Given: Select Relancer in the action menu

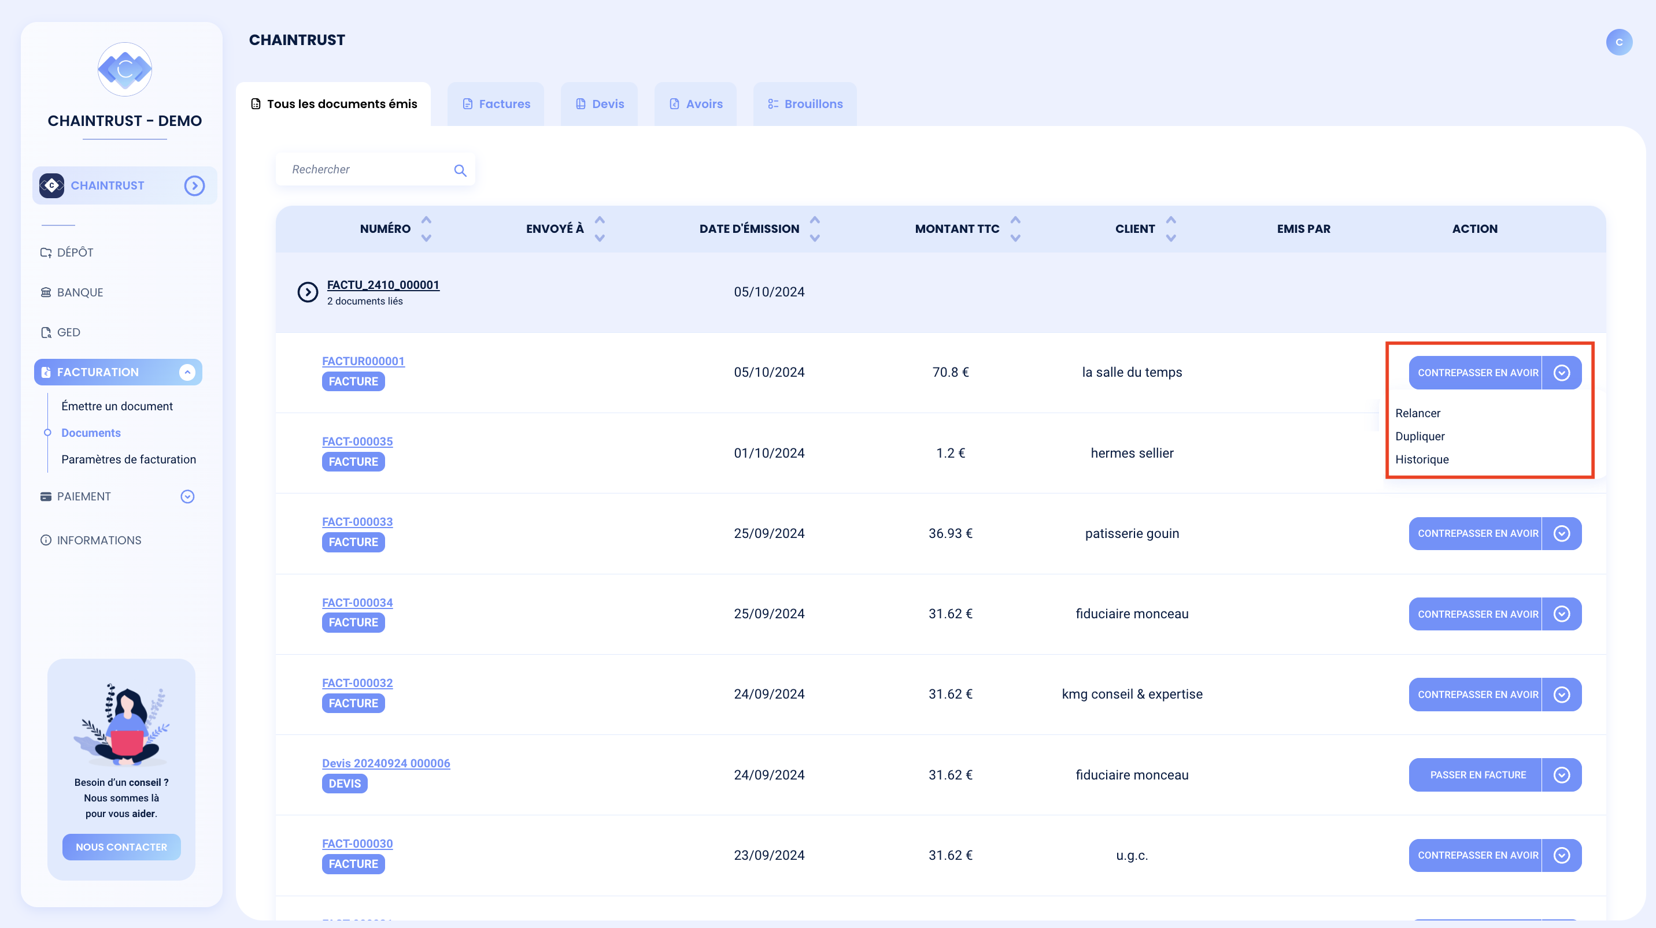Looking at the screenshot, I should [1418, 413].
